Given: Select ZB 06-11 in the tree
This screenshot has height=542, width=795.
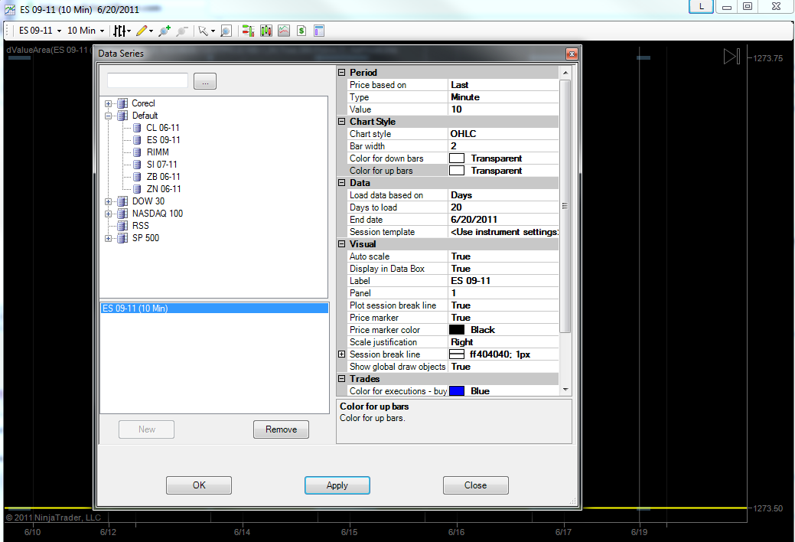Looking at the screenshot, I should coord(163,177).
